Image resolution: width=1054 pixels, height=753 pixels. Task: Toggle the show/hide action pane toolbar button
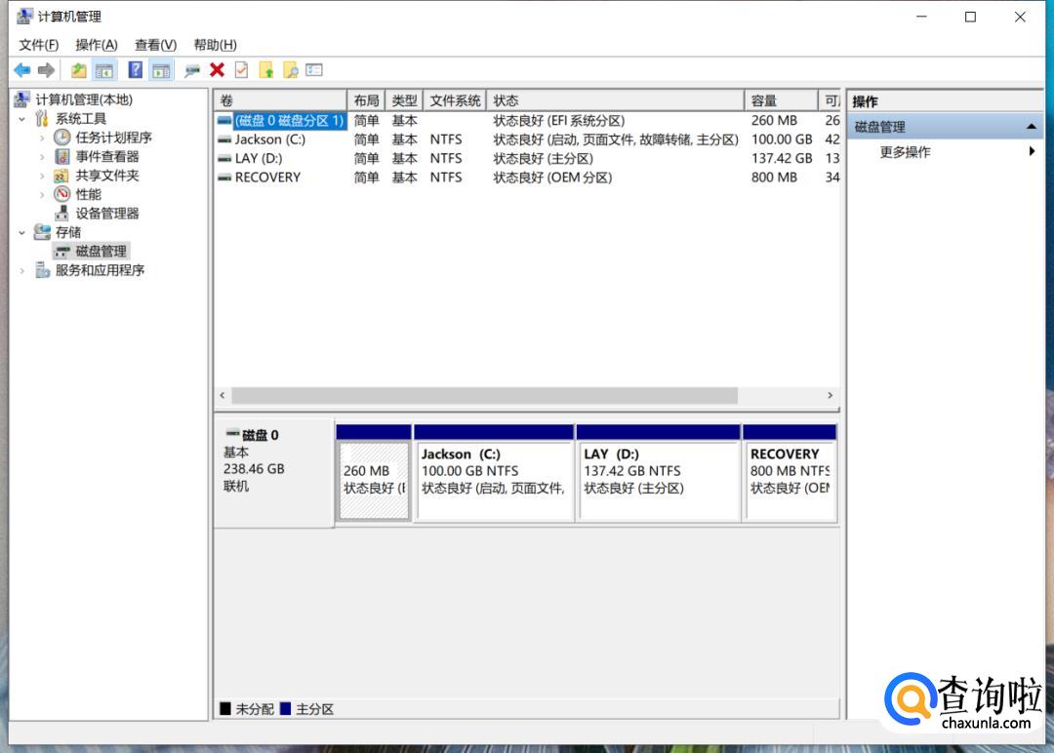pyautogui.click(x=161, y=70)
